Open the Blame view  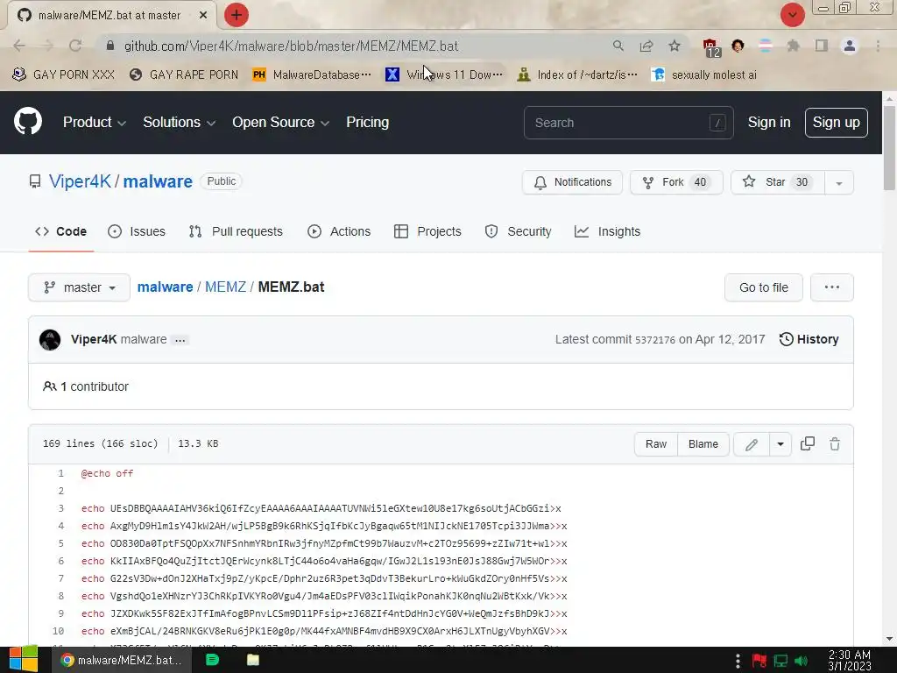point(703,444)
